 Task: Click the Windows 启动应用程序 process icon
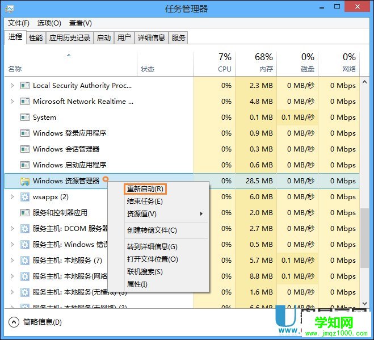point(25,165)
